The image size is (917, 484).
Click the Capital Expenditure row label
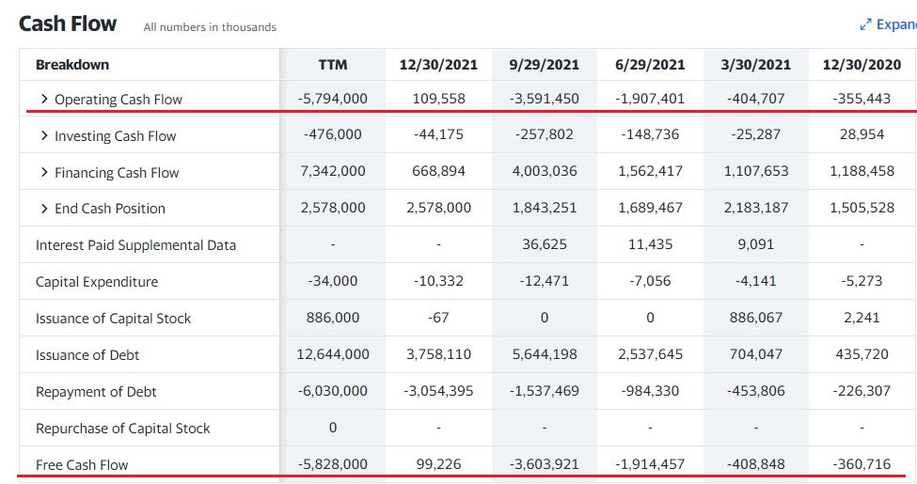tap(97, 282)
